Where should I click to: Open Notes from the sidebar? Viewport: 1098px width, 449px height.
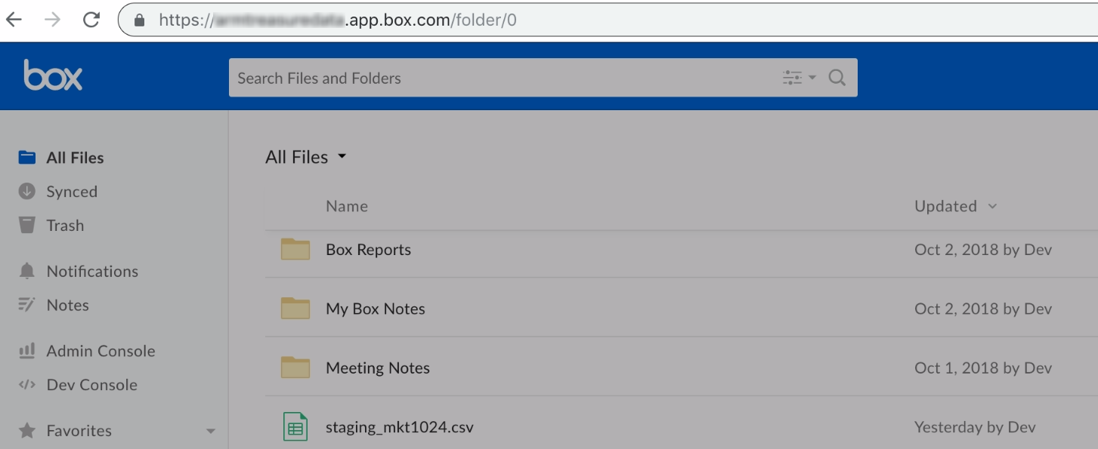67,305
